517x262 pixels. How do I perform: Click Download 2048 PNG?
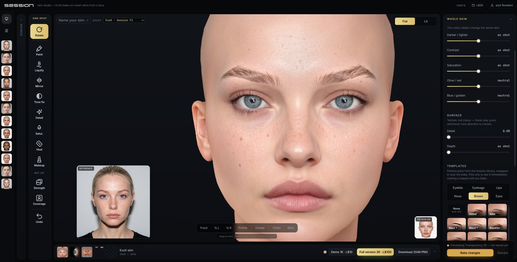[413, 252]
